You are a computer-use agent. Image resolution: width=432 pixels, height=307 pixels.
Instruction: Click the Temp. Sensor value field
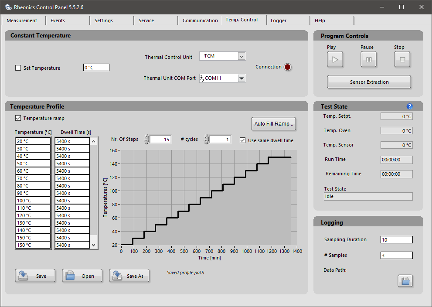(396, 145)
